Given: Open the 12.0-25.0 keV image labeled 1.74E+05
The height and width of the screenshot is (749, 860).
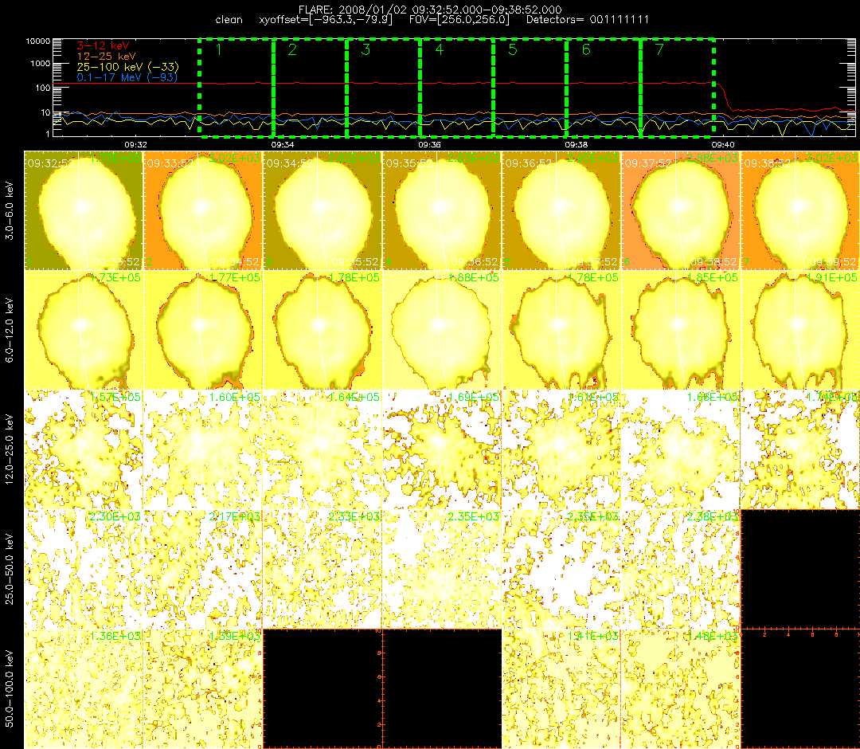Looking at the screenshot, I should coord(800,449).
